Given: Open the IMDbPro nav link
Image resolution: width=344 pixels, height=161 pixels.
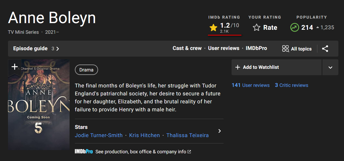Looking at the screenshot, I should [256, 48].
